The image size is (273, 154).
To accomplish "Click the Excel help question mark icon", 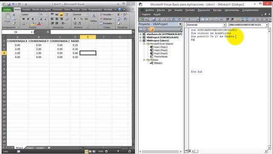I will click(x=119, y=9).
